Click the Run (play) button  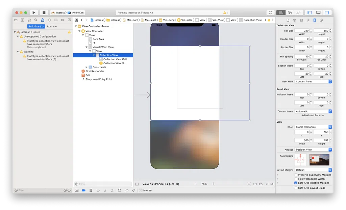[34, 12]
